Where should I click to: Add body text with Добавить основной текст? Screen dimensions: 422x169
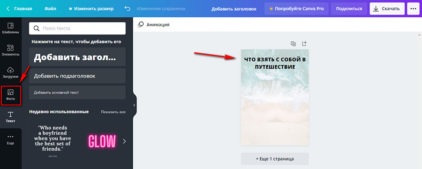tap(77, 92)
